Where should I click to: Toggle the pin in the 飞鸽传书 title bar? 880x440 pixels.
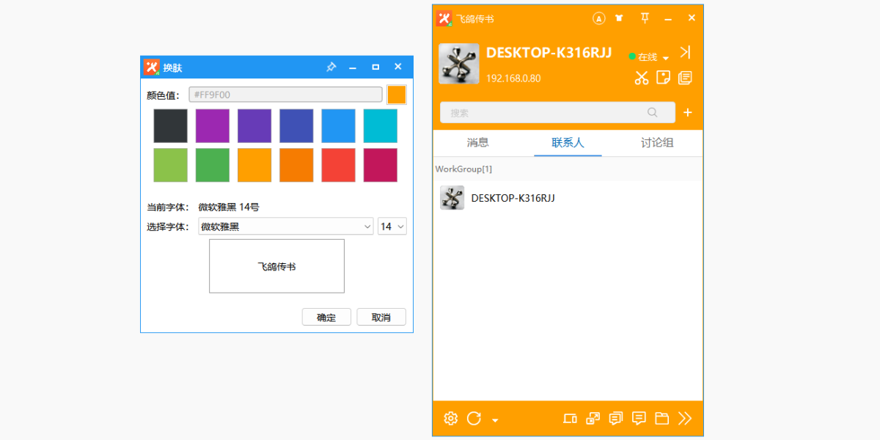(645, 18)
